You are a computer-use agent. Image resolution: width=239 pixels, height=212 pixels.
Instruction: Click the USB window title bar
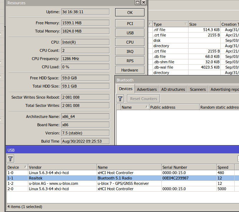122,150
